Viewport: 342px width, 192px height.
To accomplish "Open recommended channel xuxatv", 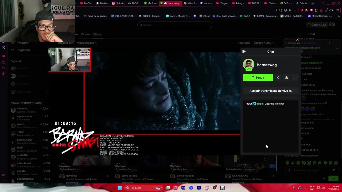I will pyautogui.click(x=29, y=173).
